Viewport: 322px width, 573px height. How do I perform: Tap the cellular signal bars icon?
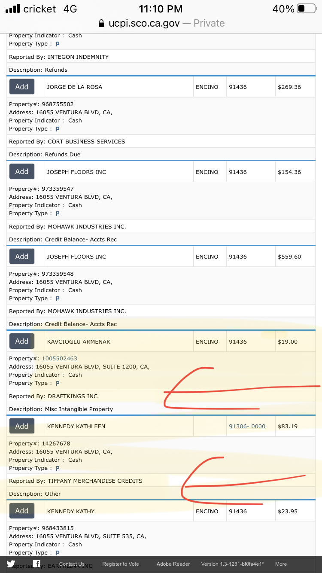point(12,9)
